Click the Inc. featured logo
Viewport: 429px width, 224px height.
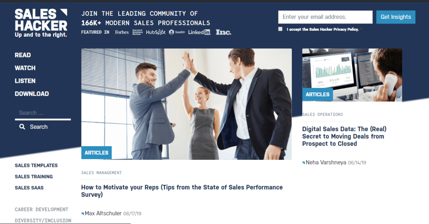[x=223, y=32]
